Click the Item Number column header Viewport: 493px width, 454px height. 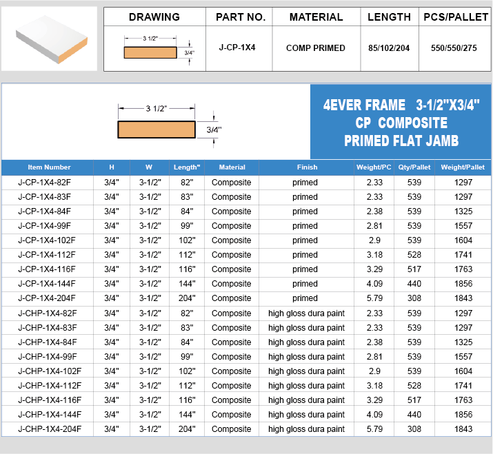(49, 167)
